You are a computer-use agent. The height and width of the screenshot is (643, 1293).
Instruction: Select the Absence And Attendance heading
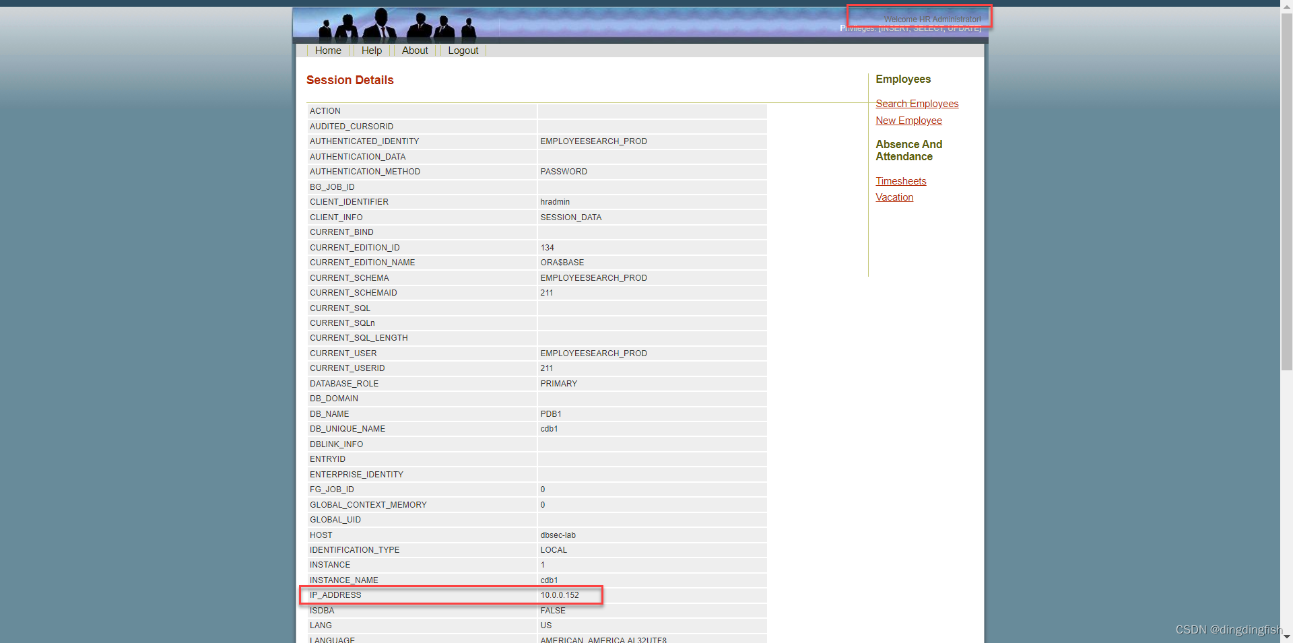coord(908,151)
